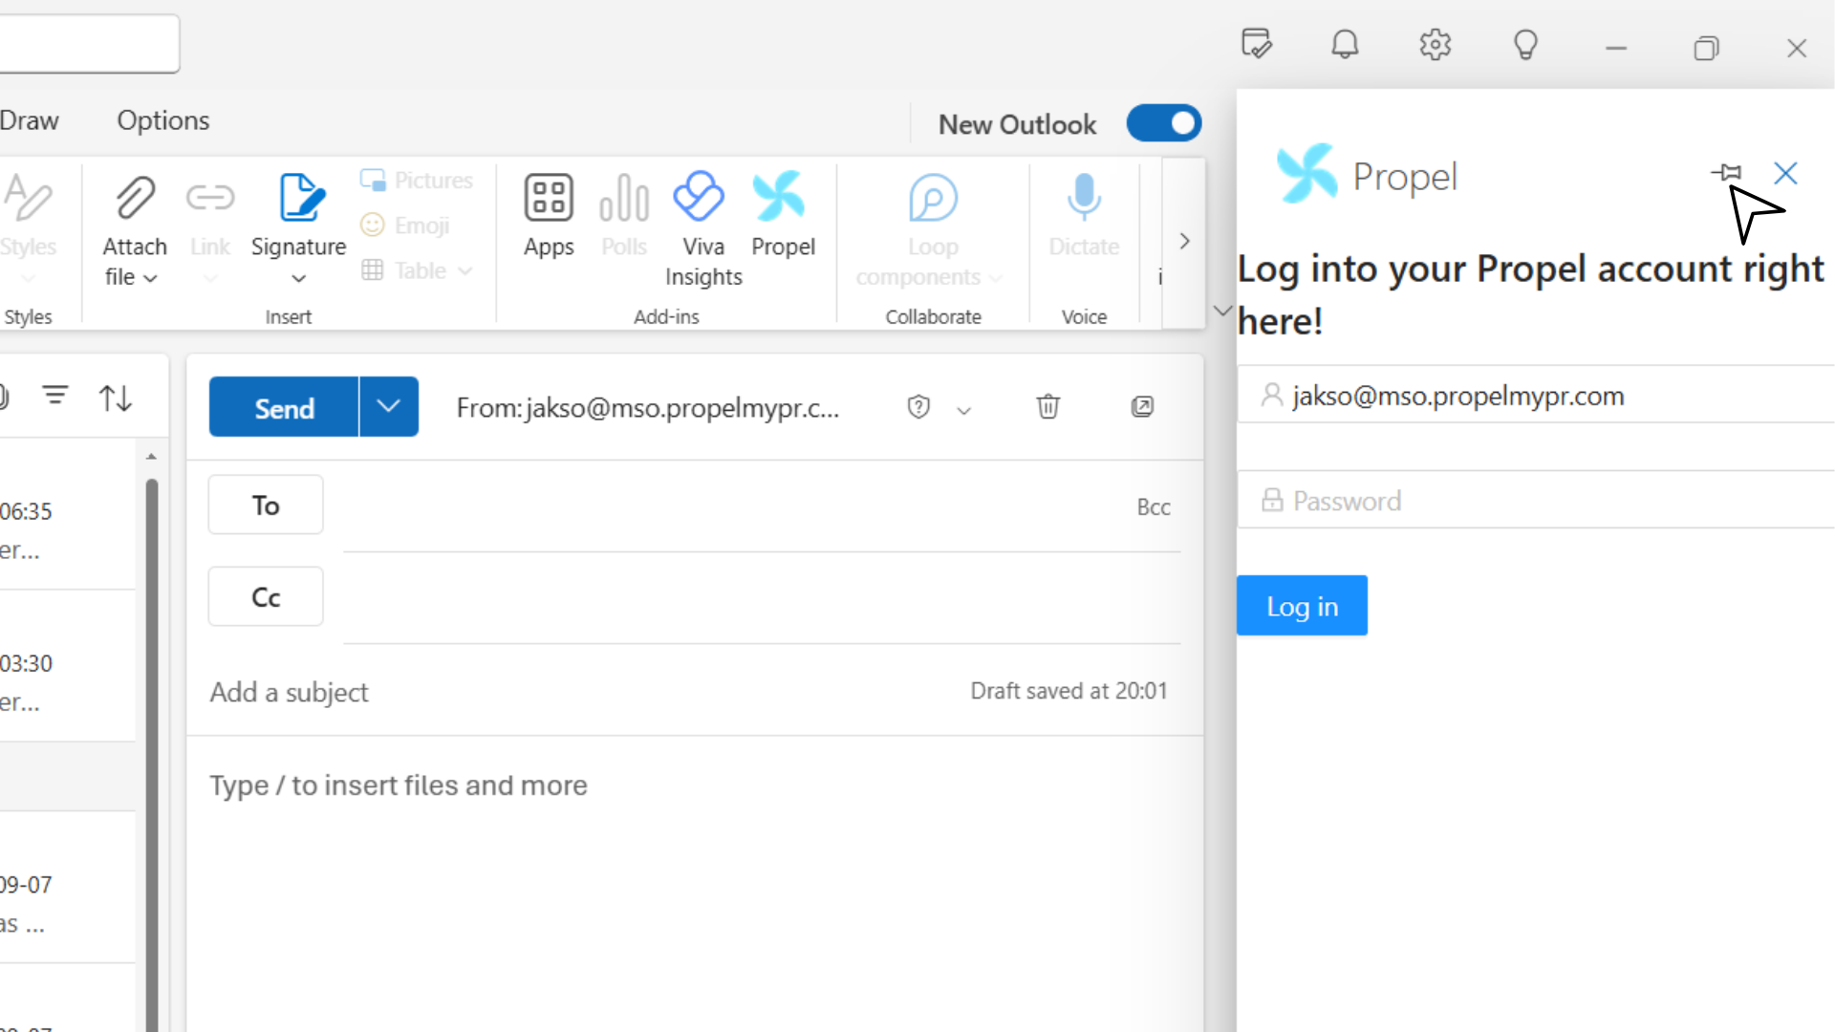Open the Attach file menu
This screenshot has width=1835, height=1032.
pyautogui.click(x=134, y=230)
